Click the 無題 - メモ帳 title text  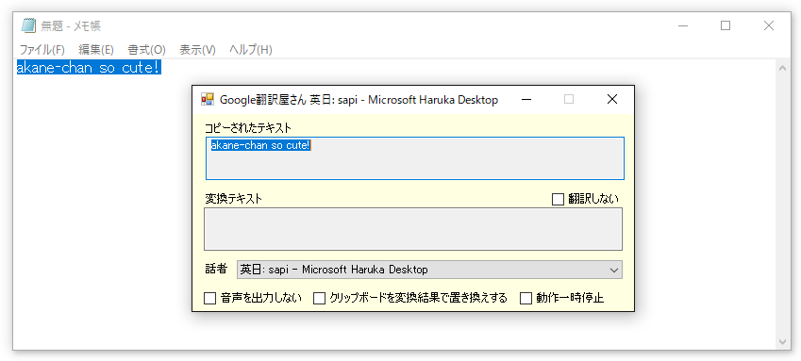71,26
